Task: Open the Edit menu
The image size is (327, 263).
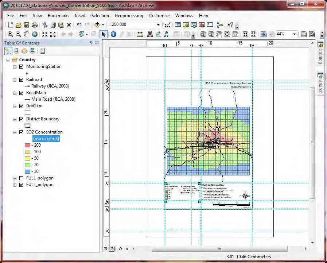Action: coord(23,16)
